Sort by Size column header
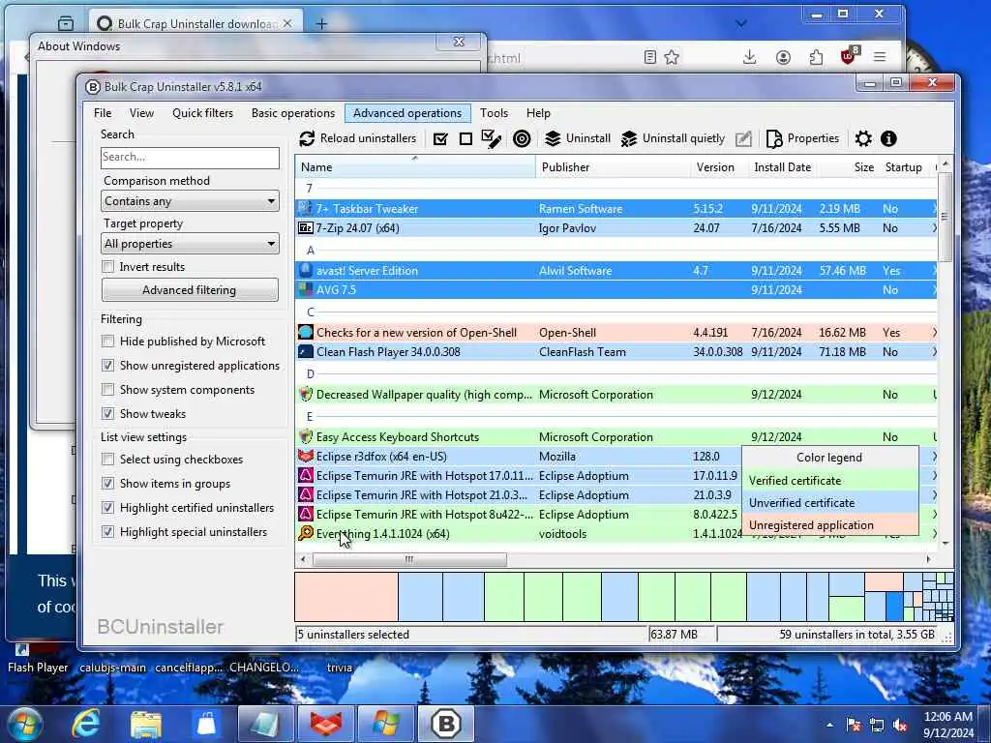 tap(849, 167)
